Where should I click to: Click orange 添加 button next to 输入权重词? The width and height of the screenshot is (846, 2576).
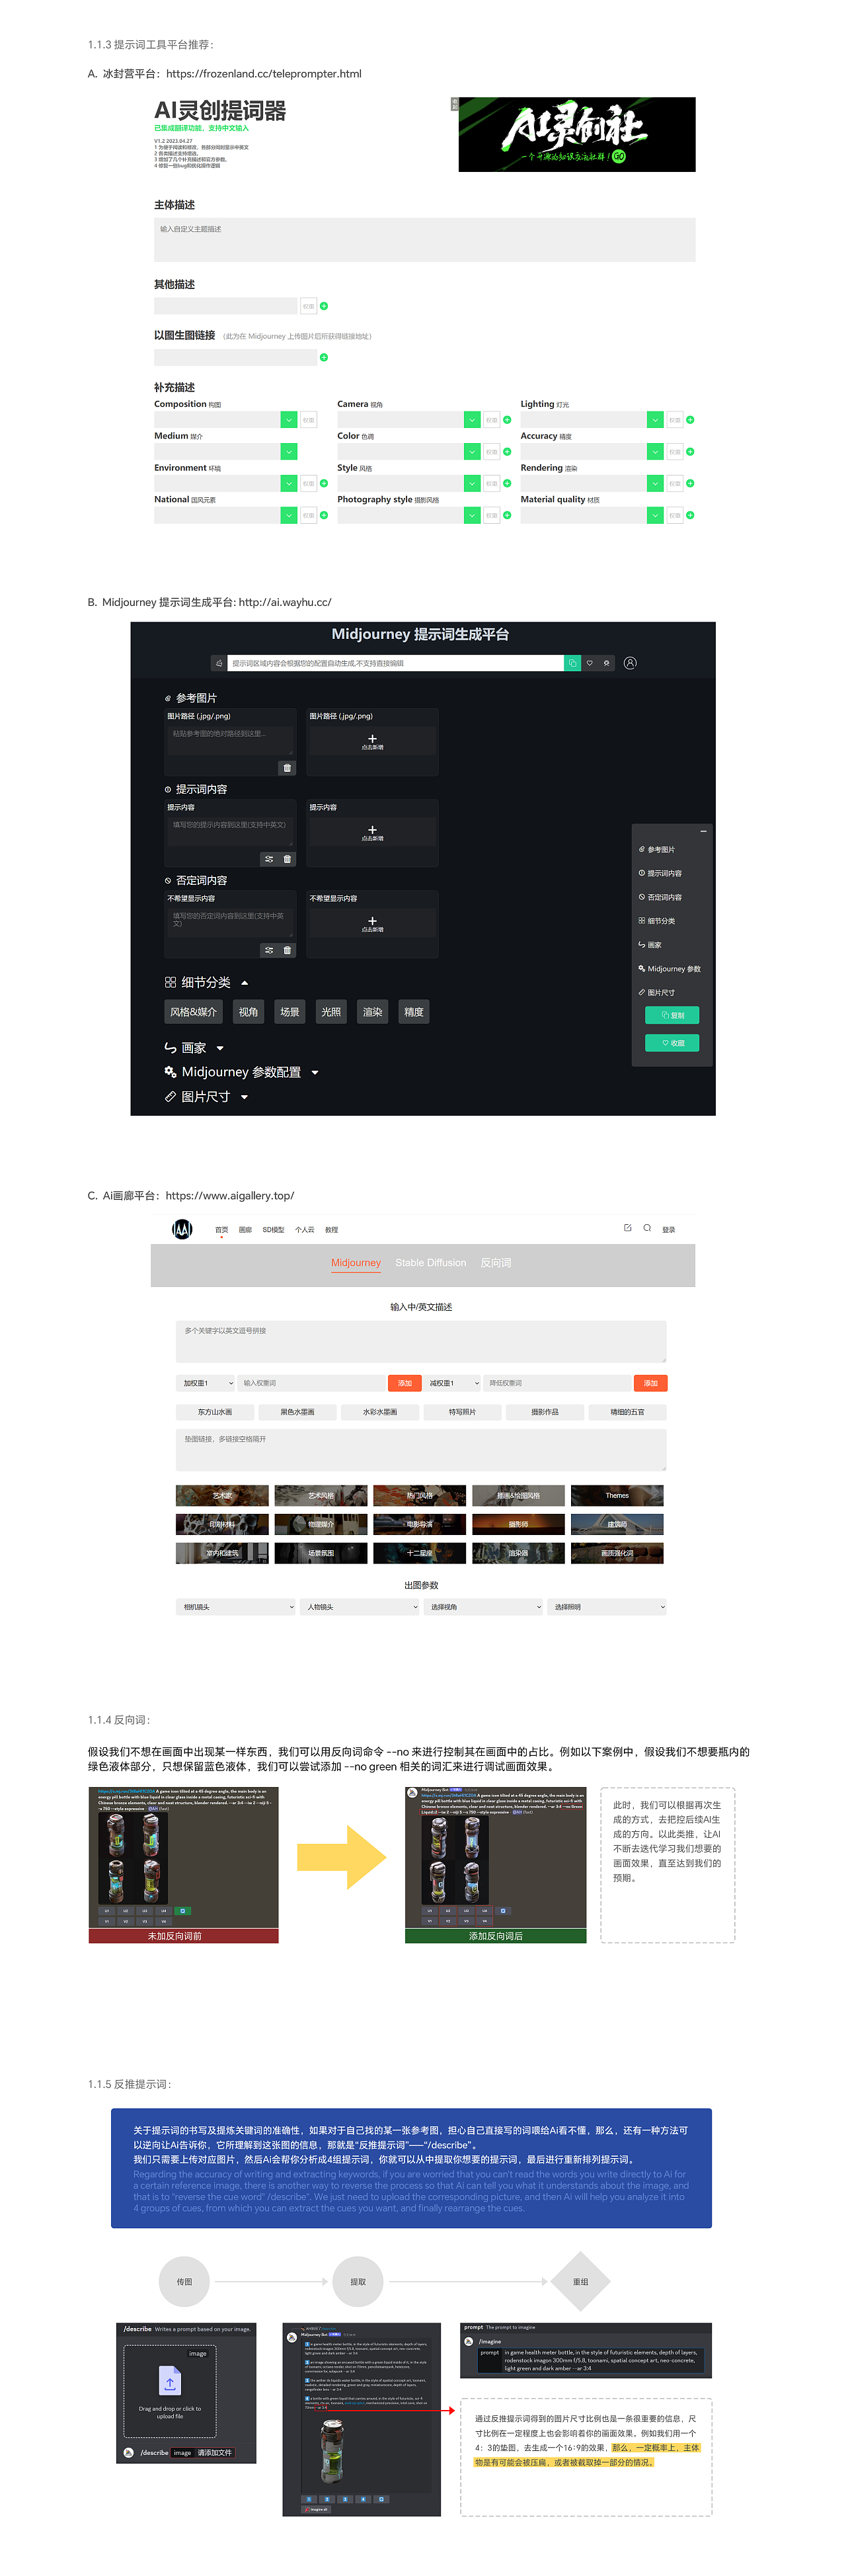coord(404,1383)
